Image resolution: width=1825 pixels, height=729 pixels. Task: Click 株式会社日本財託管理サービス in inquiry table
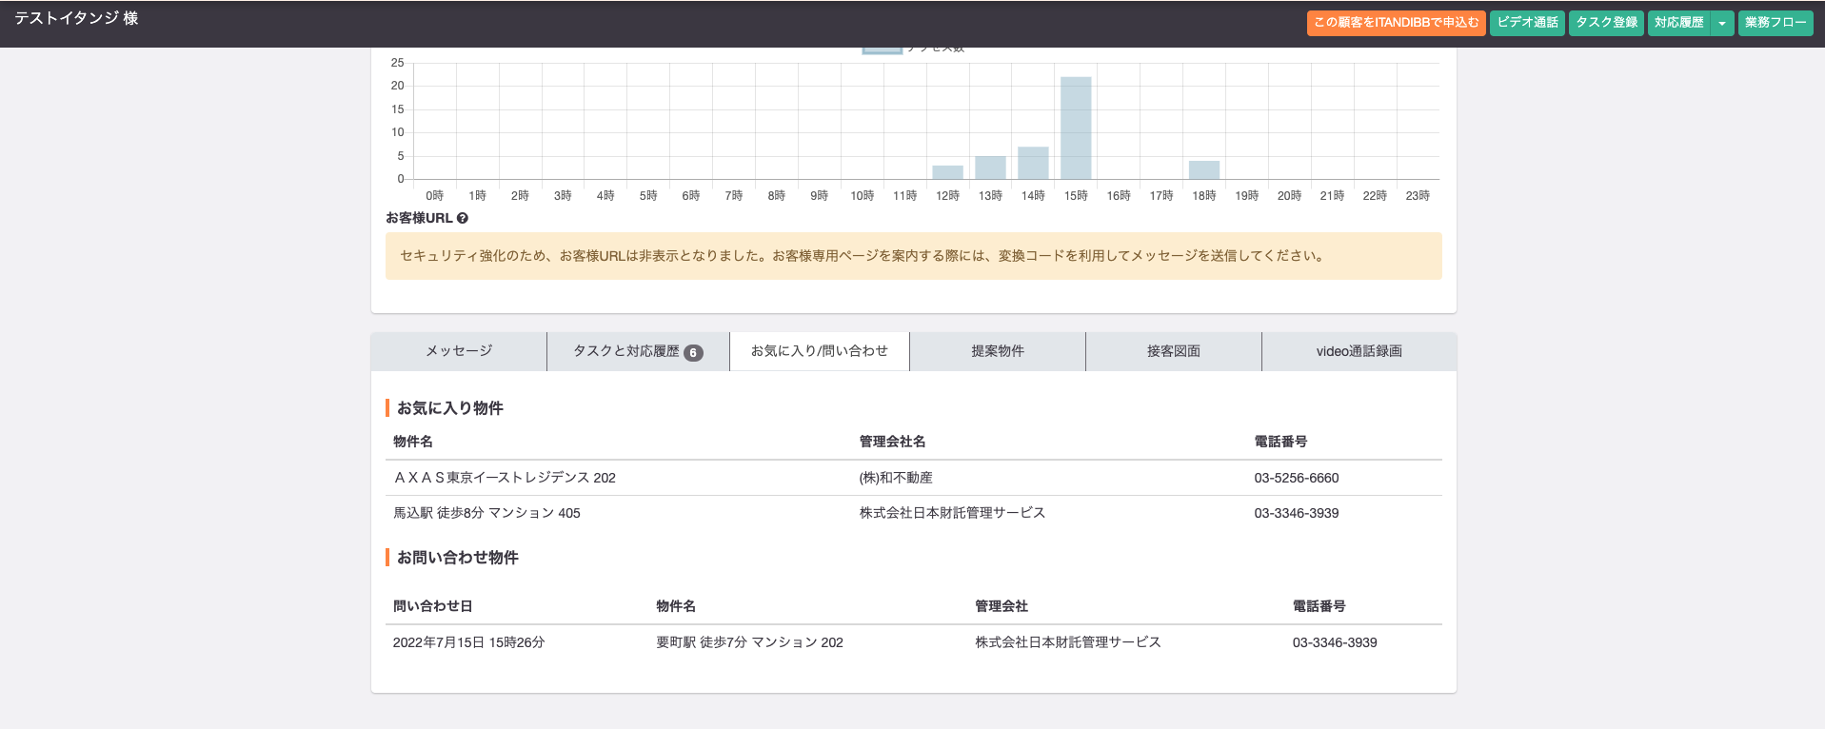pyautogui.click(x=1068, y=642)
